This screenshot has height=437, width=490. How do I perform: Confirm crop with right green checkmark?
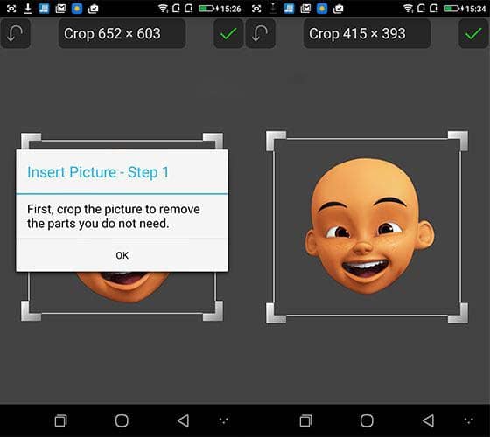[473, 33]
